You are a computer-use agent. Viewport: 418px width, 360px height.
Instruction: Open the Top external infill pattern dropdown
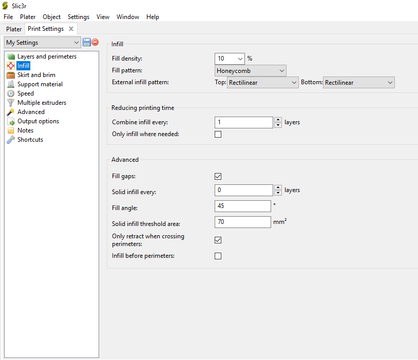(x=262, y=82)
